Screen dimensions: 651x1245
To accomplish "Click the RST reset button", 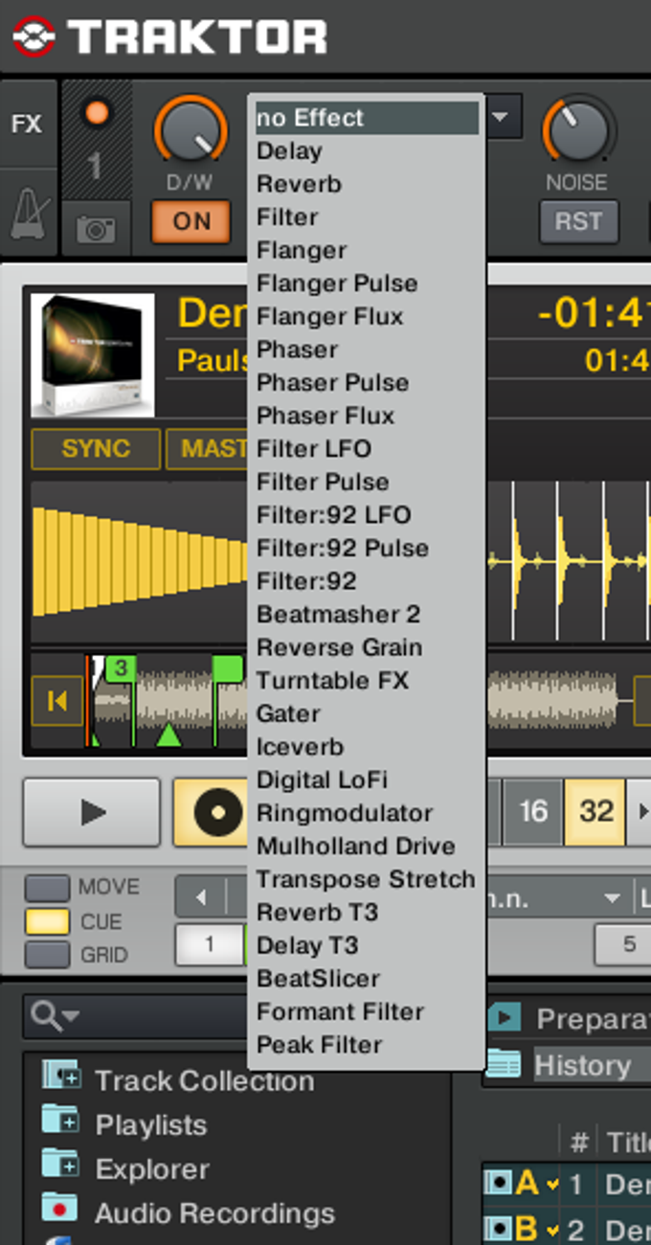I will point(577,222).
